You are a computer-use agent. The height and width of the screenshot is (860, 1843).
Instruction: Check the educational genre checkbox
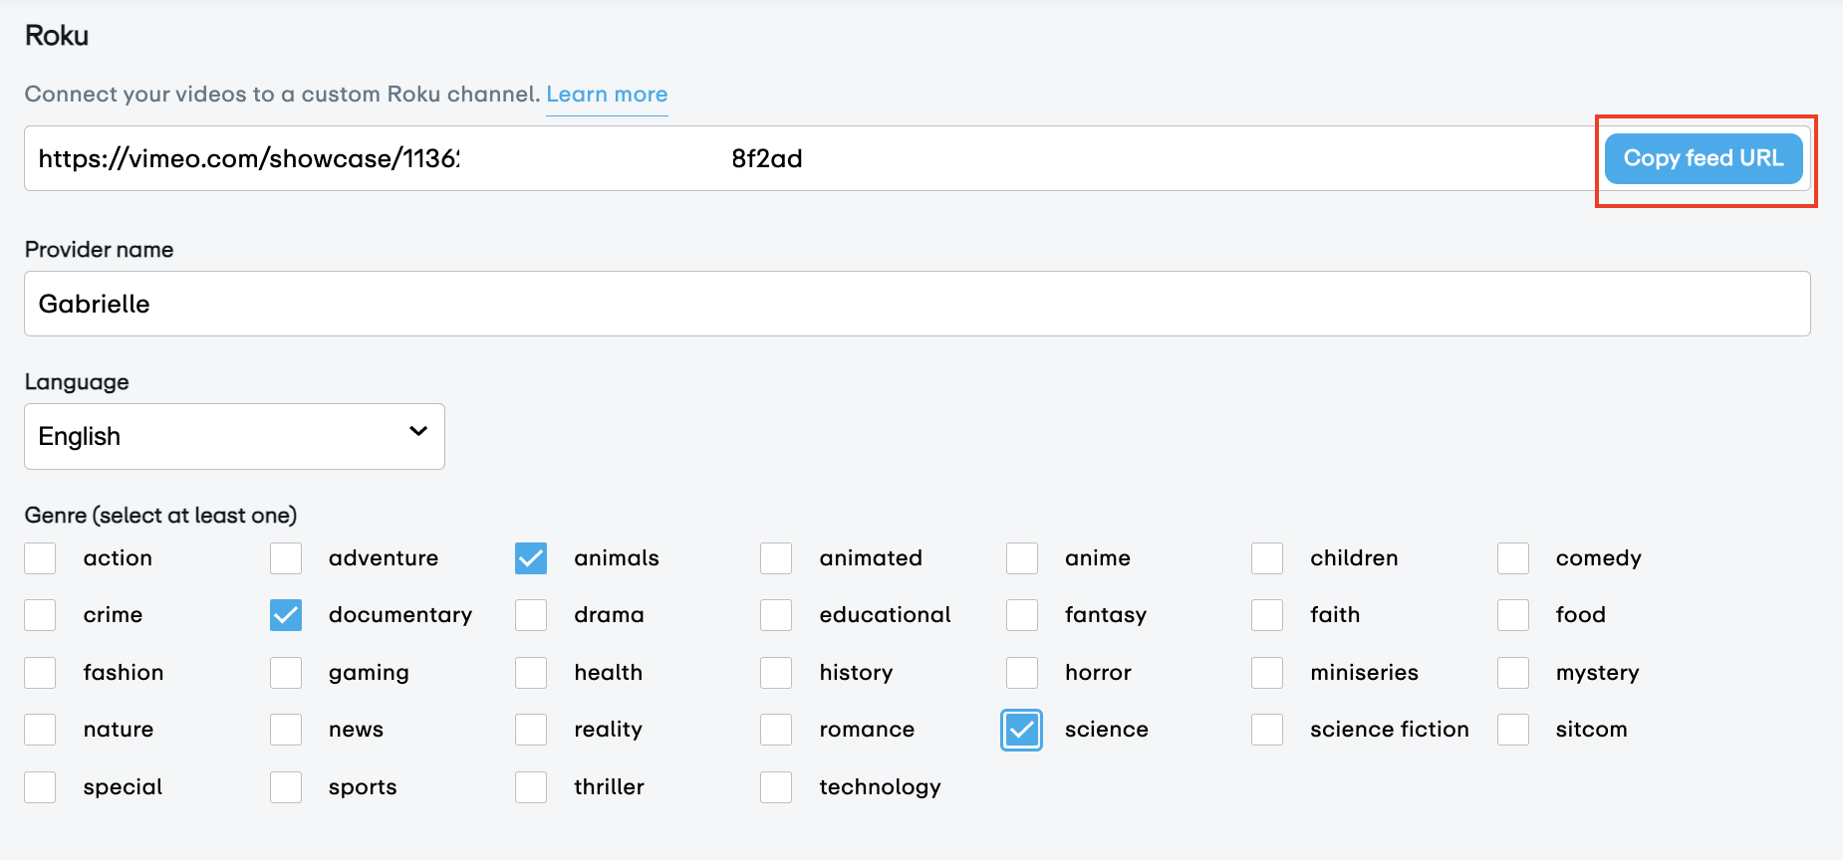[776, 615]
